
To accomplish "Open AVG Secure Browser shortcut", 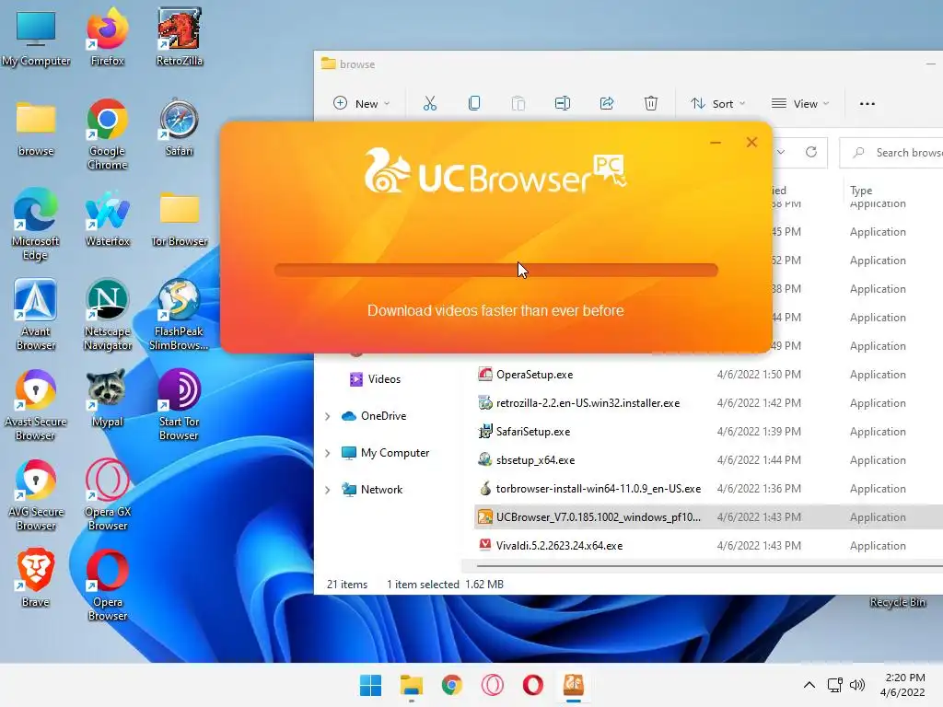I will click(x=36, y=494).
